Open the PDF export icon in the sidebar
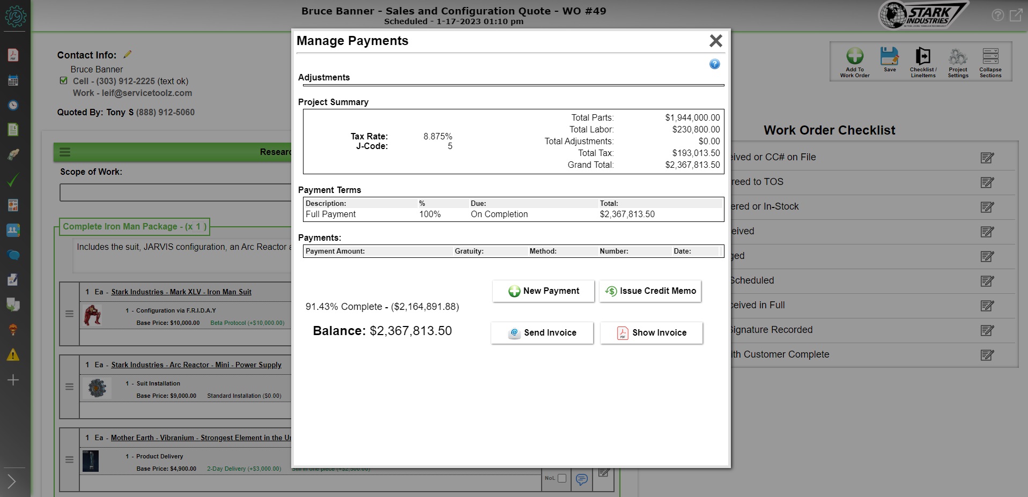Viewport: 1028px width, 497px height. pos(13,54)
